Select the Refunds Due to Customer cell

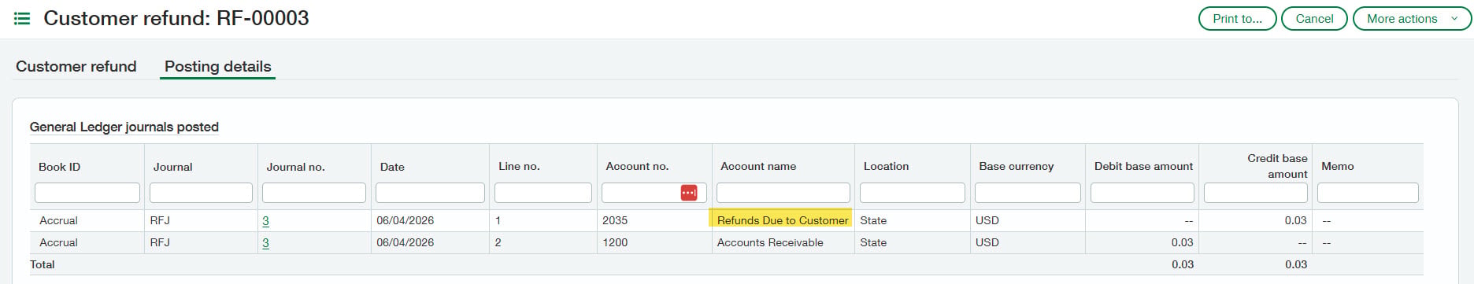click(783, 220)
